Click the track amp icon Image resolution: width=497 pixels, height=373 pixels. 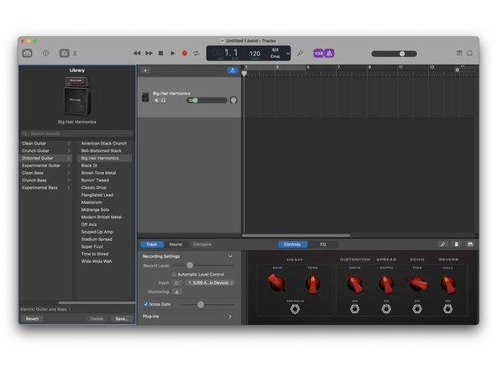click(x=145, y=97)
